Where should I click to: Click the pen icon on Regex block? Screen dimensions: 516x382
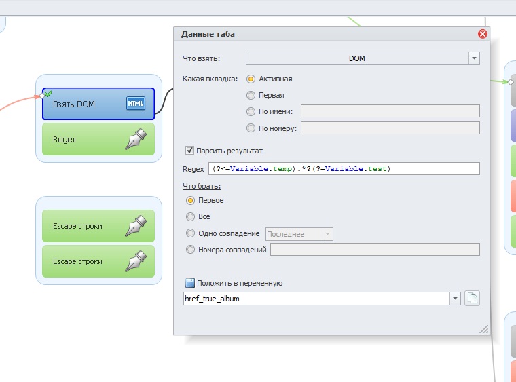tap(136, 139)
